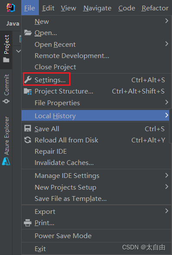Click the Reload All from Disk icon
Image resolution: width=172 pixels, height=255 pixels.
tap(28, 140)
